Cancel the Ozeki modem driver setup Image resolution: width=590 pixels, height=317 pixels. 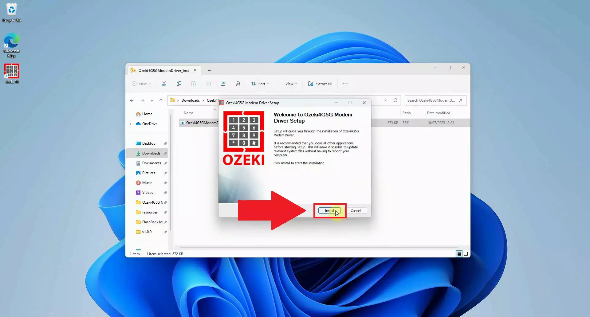click(356, 211)
